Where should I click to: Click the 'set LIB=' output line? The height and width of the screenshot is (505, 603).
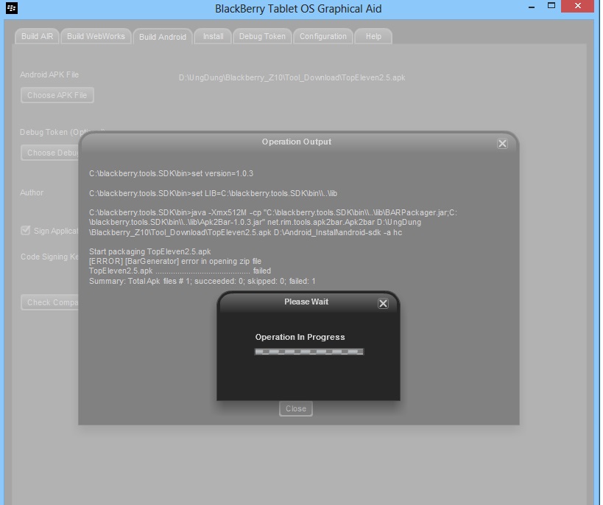(213, 193)
